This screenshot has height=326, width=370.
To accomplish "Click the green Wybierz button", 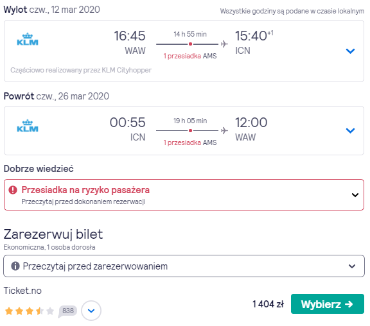I will [x=328, y=304].
